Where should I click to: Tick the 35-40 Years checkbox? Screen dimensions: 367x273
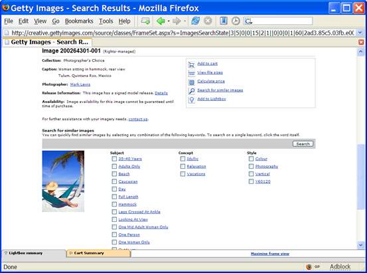pos(114,159)
